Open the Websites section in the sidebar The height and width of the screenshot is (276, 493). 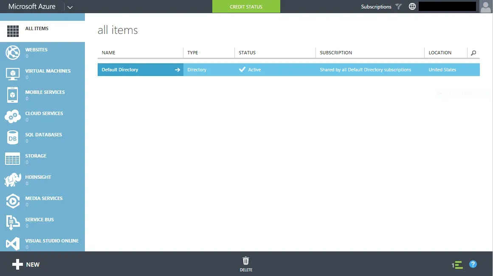(x=12, y=53)
